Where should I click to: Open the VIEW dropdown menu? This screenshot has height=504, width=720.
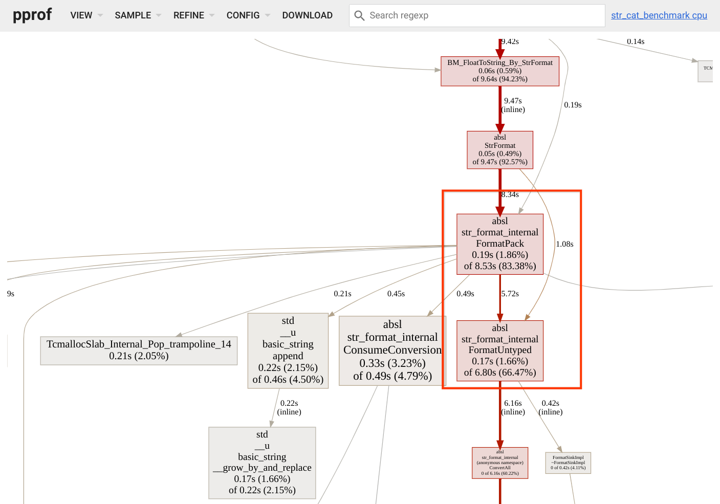point(86,15)
